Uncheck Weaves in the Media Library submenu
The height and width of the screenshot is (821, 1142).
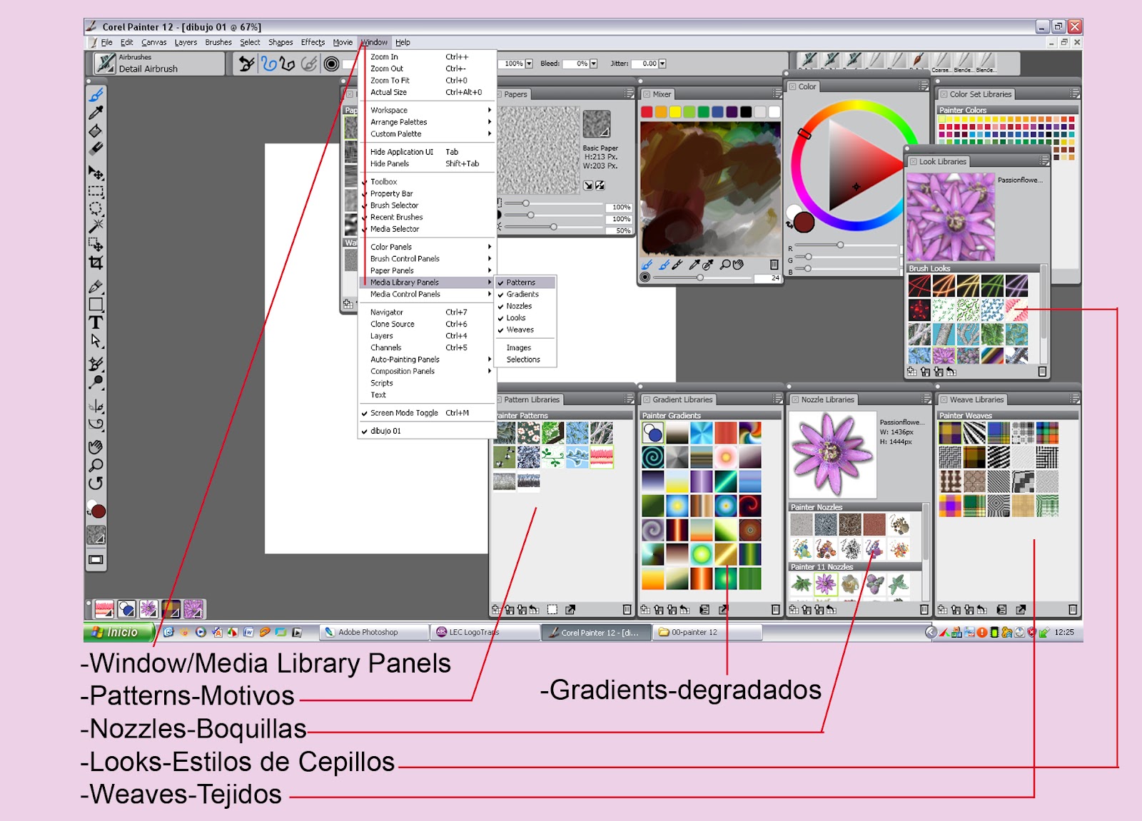[526, 330]
